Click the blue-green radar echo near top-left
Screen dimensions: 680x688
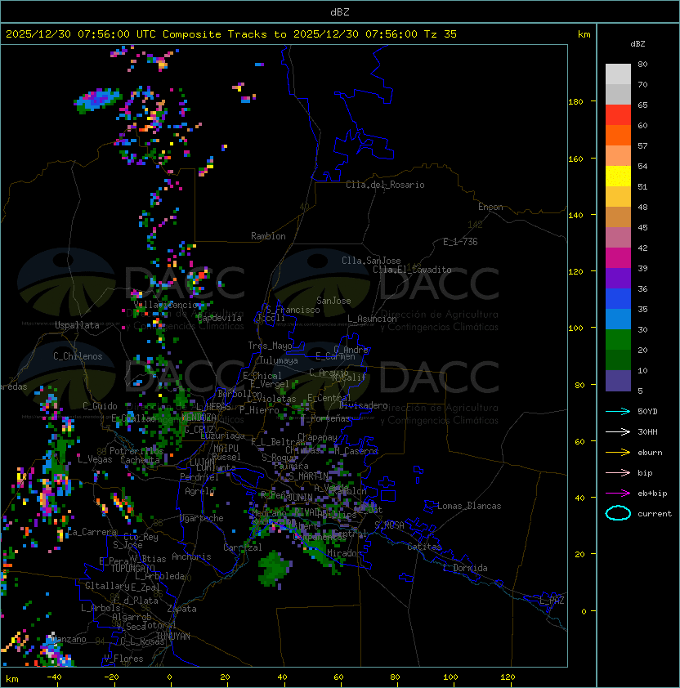coord(97,101)
